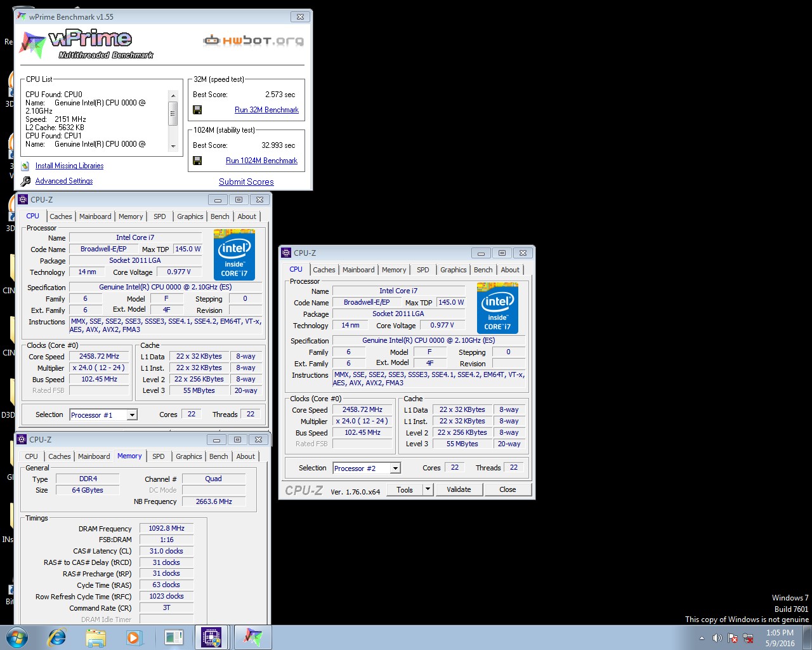Open the Processor #2 selection dropdown
This screenshot has height=650, width=812.
(x=395, y=468)
